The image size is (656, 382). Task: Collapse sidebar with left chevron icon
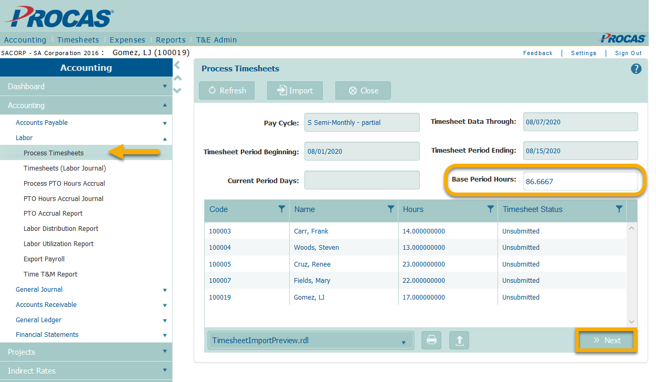177,65
